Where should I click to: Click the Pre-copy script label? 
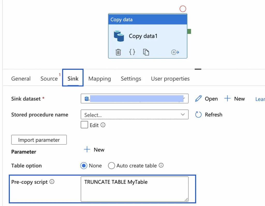tap(30, 182)
